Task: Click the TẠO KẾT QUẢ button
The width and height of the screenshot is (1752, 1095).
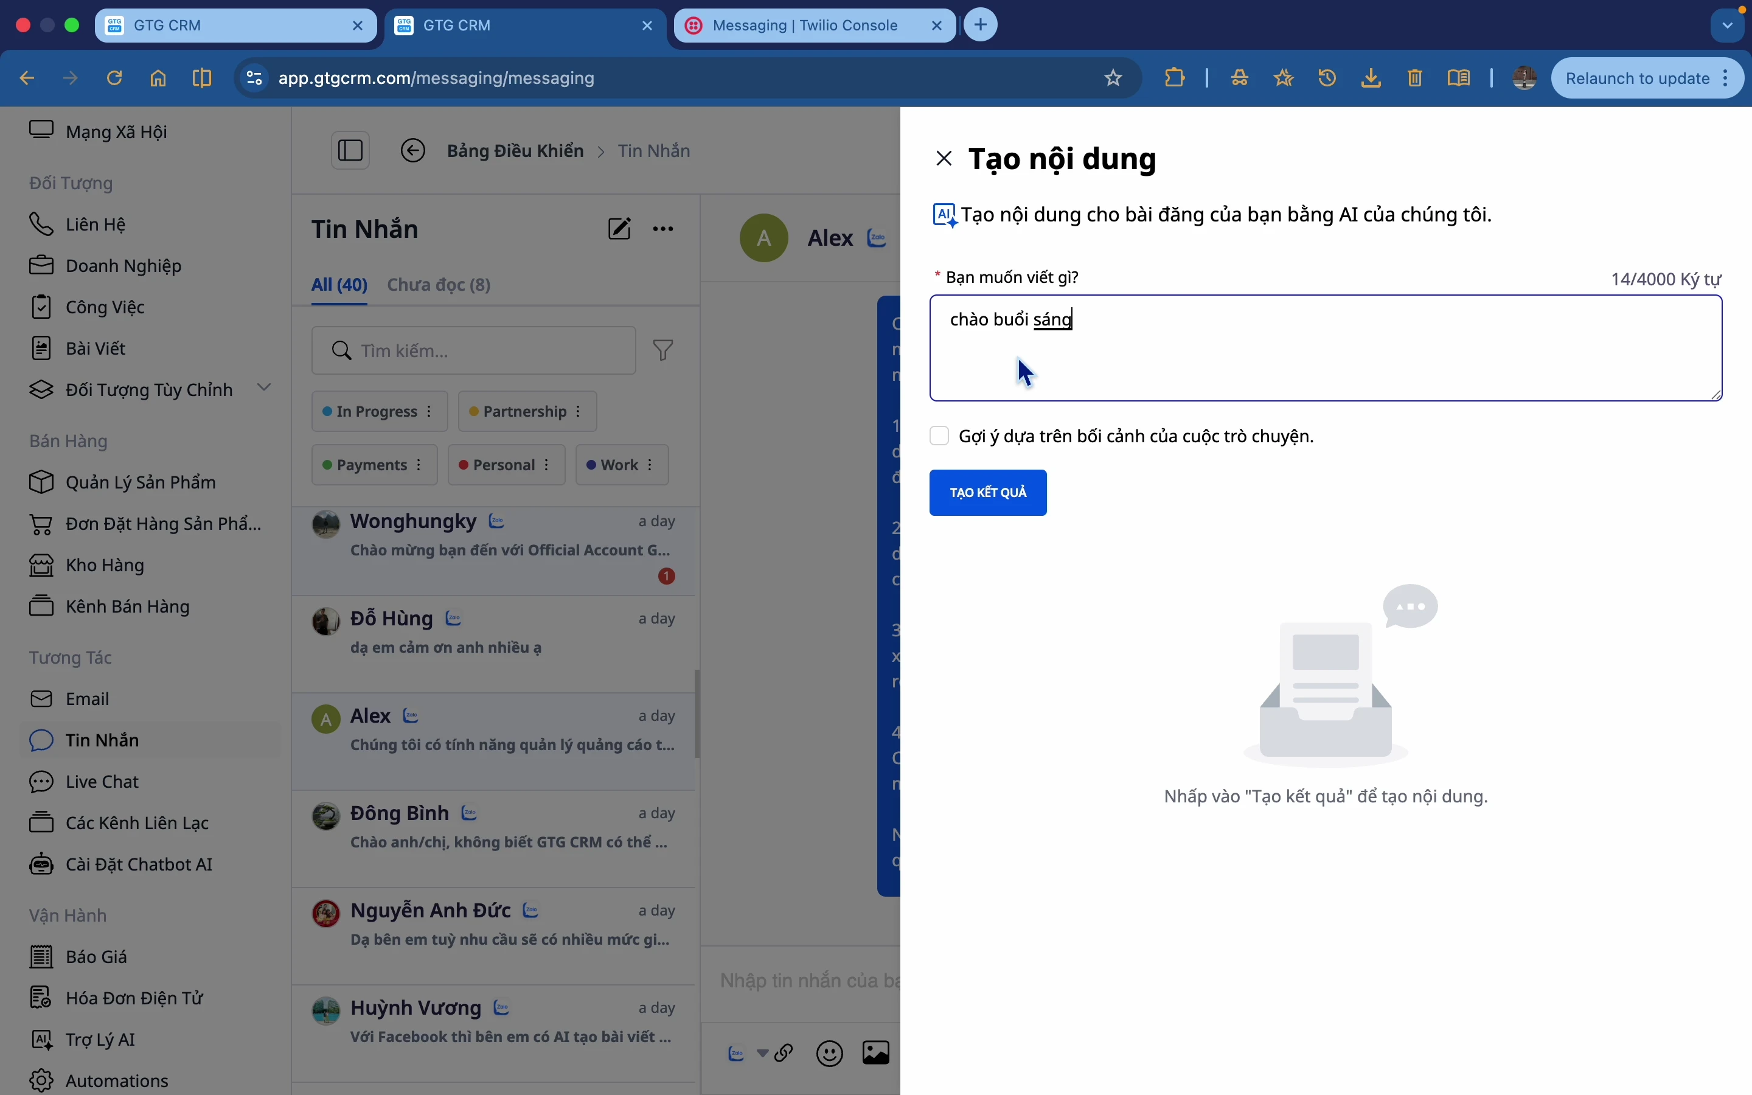Action: (988, 493)
